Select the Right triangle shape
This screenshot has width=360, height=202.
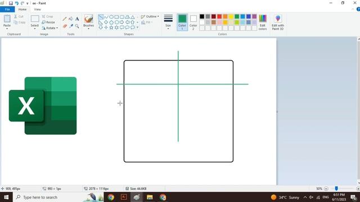pyautogui.click(x=101, y=22)
